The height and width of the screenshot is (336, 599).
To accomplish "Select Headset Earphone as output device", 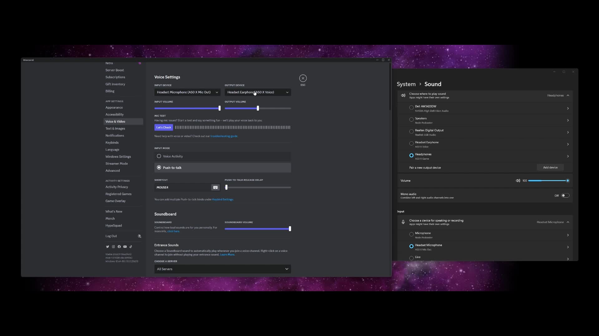I will click(x=411, y=143).
